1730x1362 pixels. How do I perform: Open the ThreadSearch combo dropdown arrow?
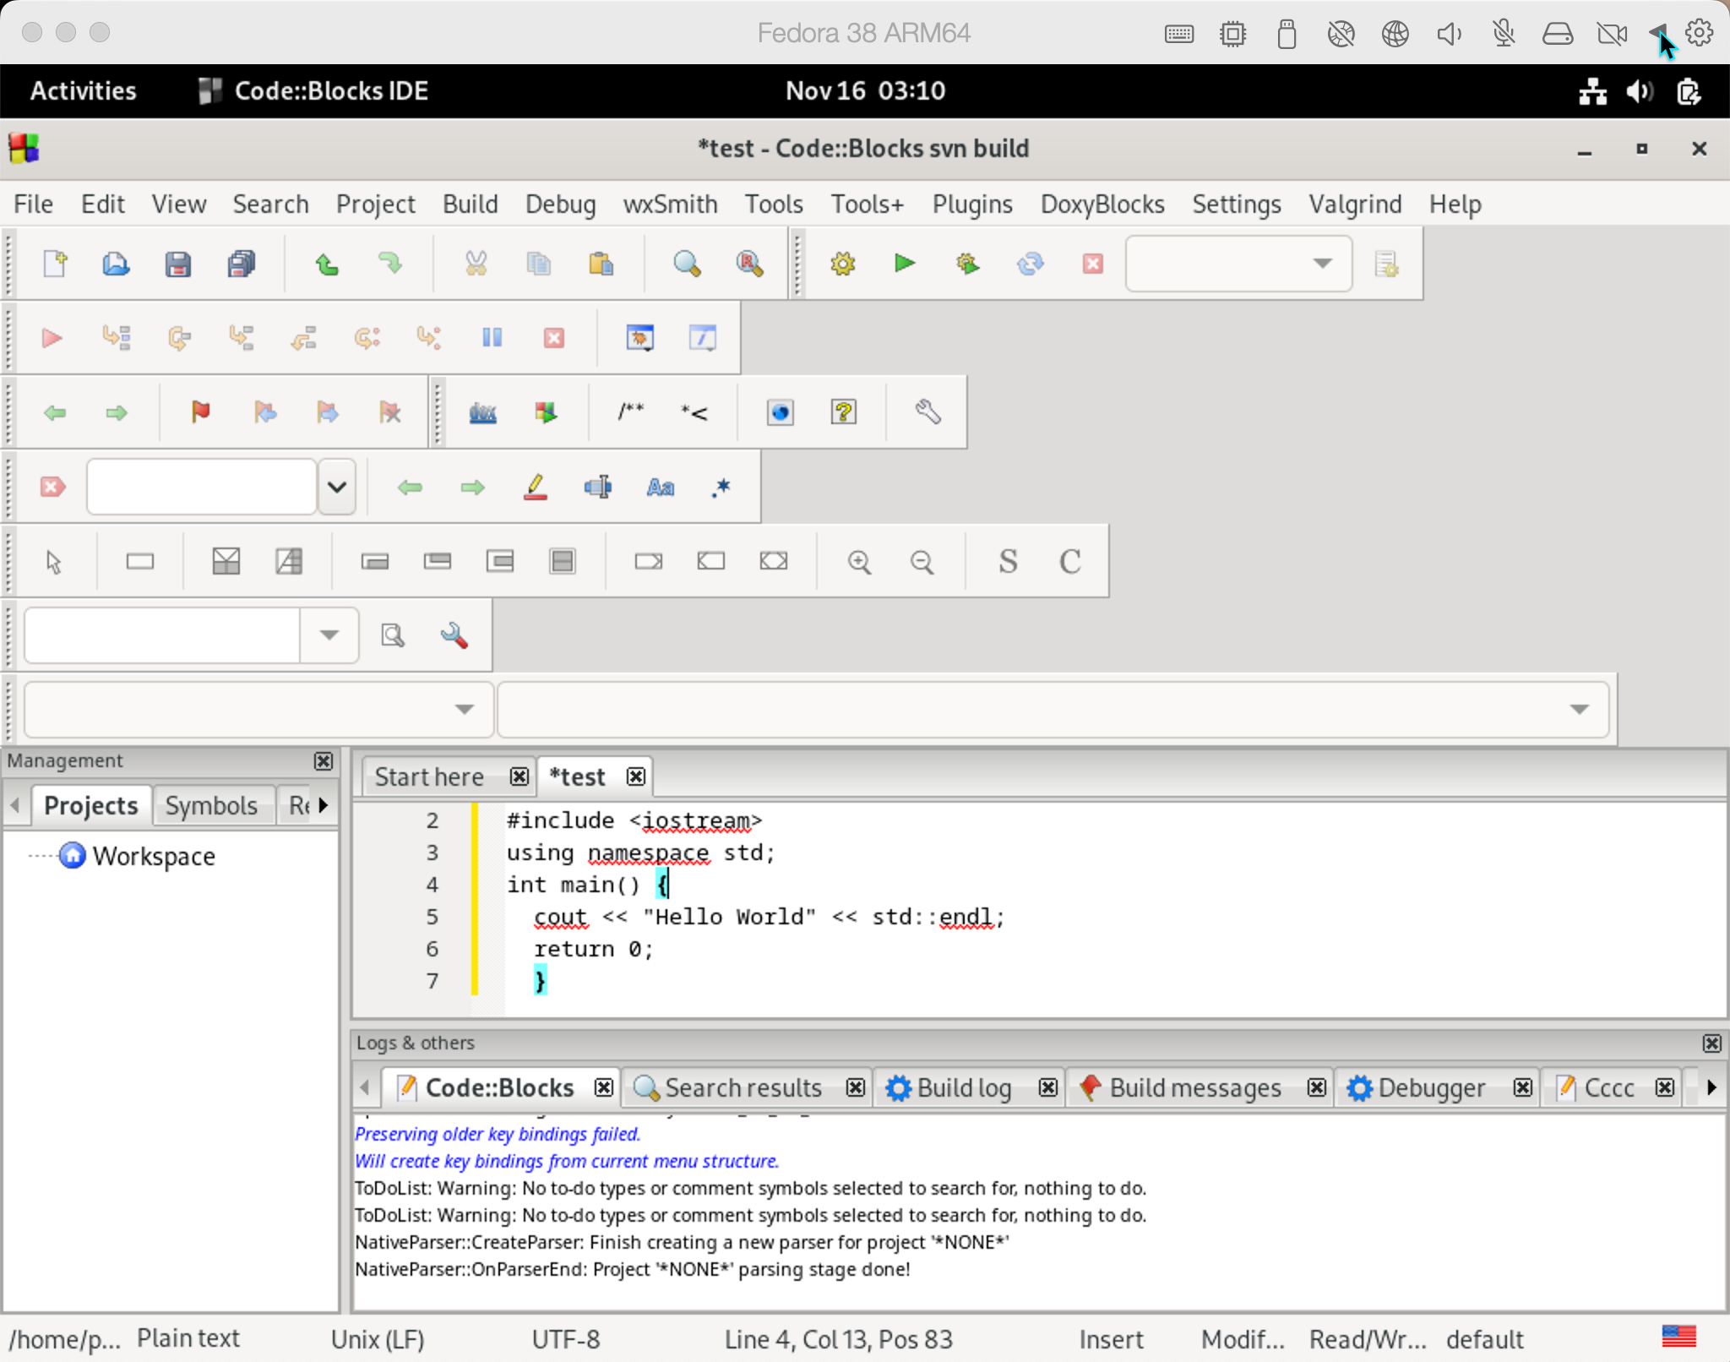point(329,635)
